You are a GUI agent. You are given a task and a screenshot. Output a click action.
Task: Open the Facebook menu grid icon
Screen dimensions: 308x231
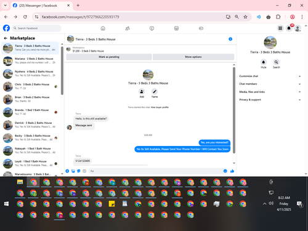coord(280,28)
